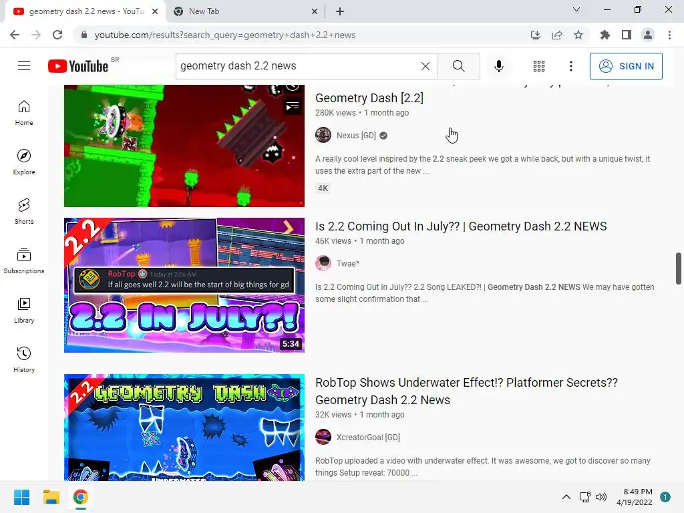Open the YouTube hamburger guide menu

pos(24,66)
